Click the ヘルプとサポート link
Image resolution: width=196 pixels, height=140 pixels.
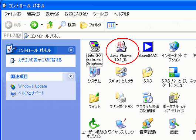pyautogui.click(x=31, y=93)
